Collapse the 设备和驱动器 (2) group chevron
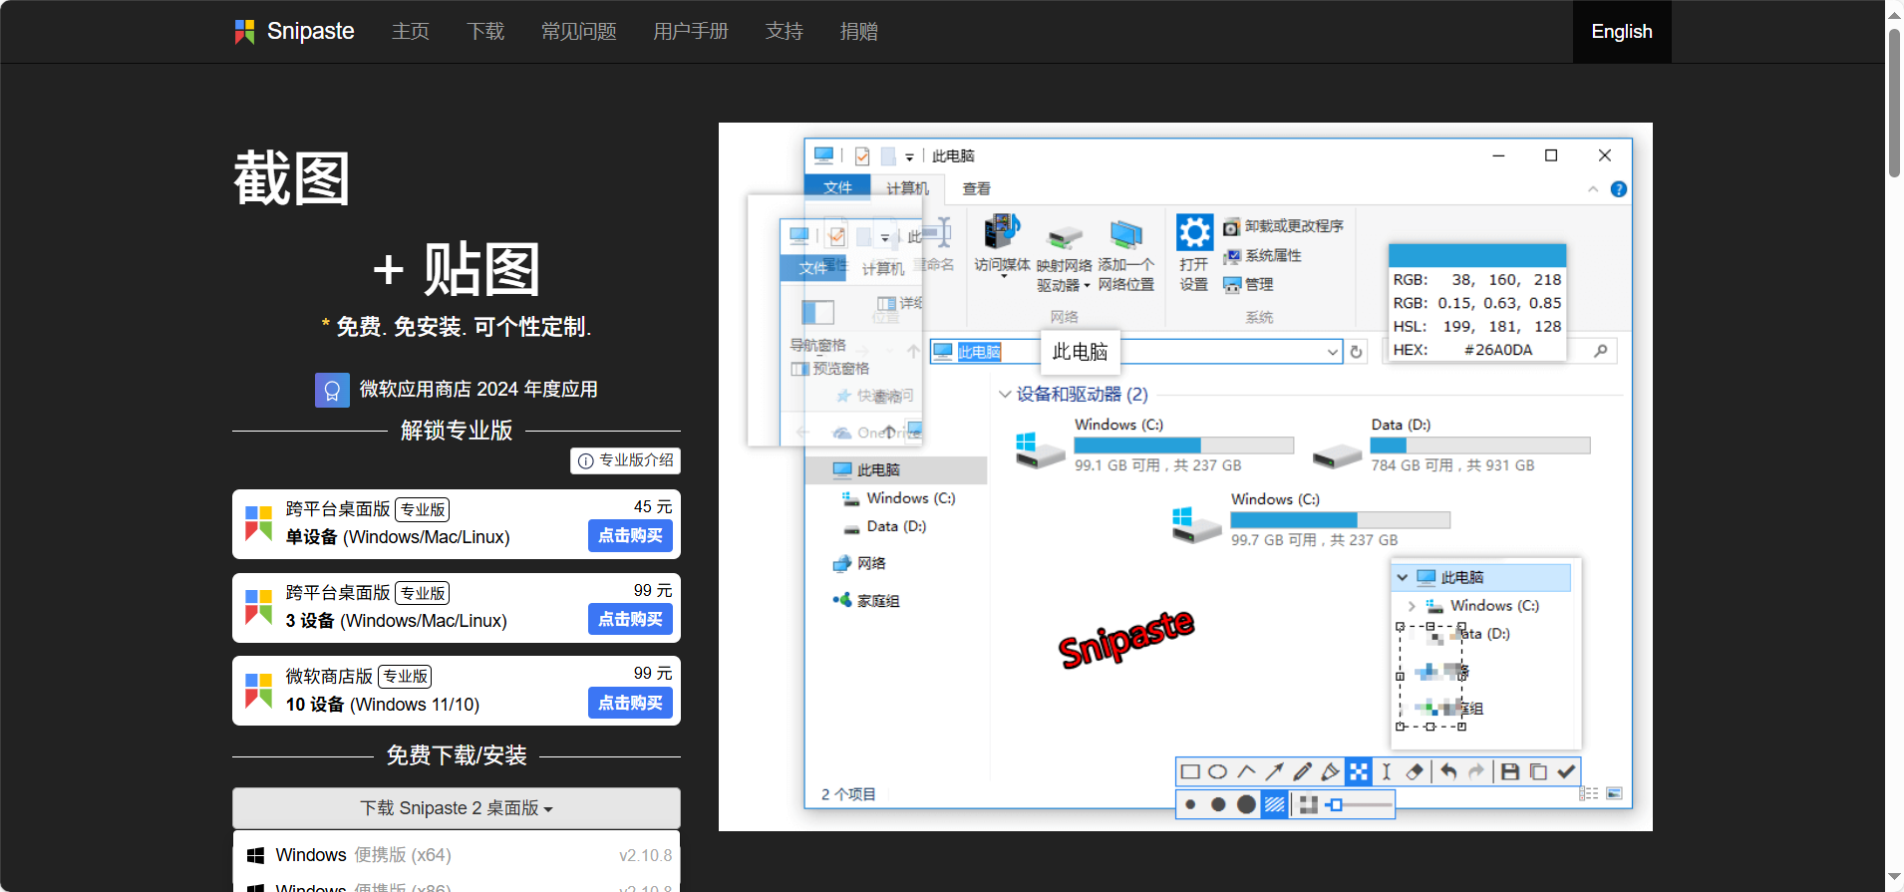1904x892 pixels. pyautogui.click(x=1005, y=395)
